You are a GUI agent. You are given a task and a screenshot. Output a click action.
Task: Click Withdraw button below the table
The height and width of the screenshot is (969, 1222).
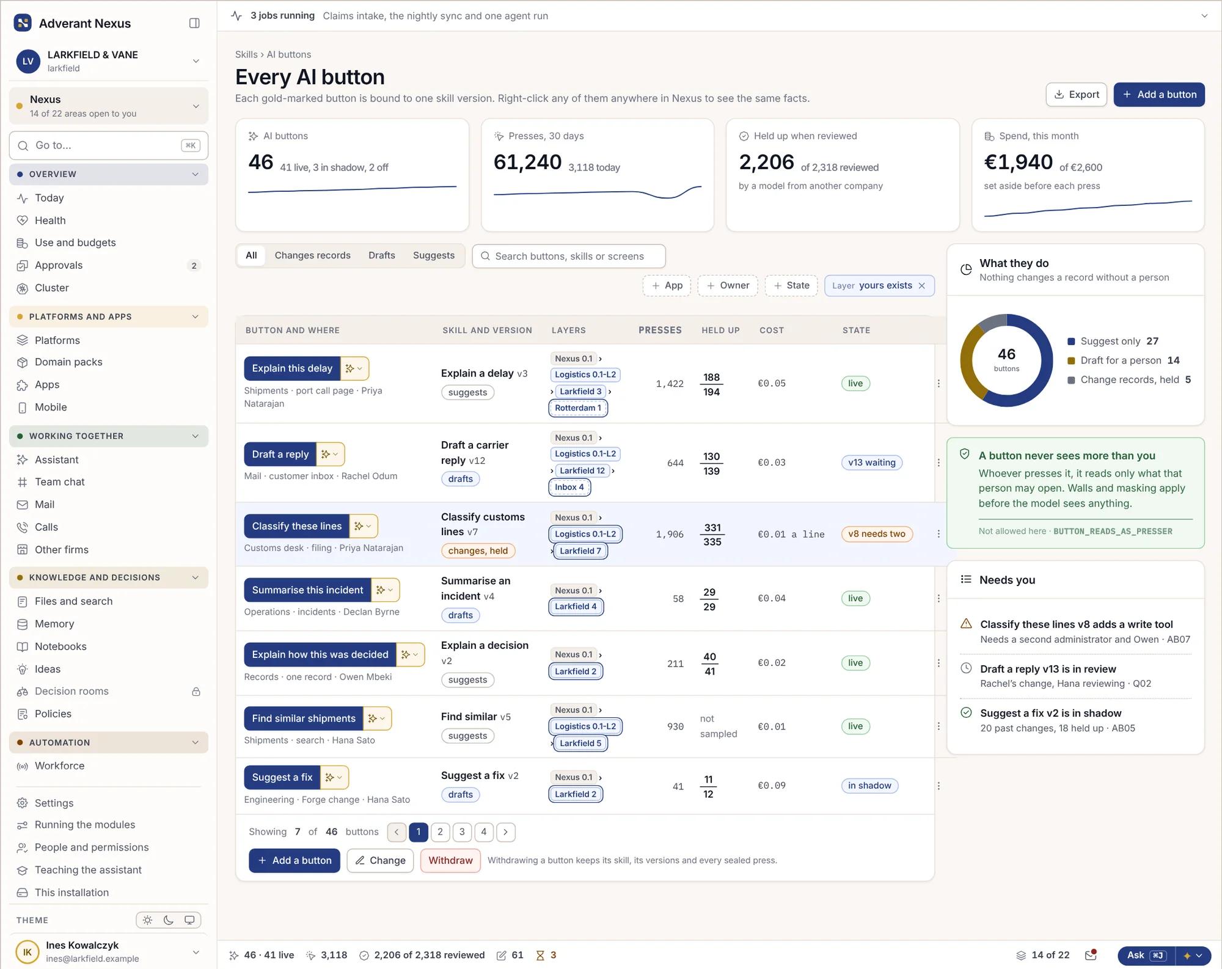coord(450,860)
